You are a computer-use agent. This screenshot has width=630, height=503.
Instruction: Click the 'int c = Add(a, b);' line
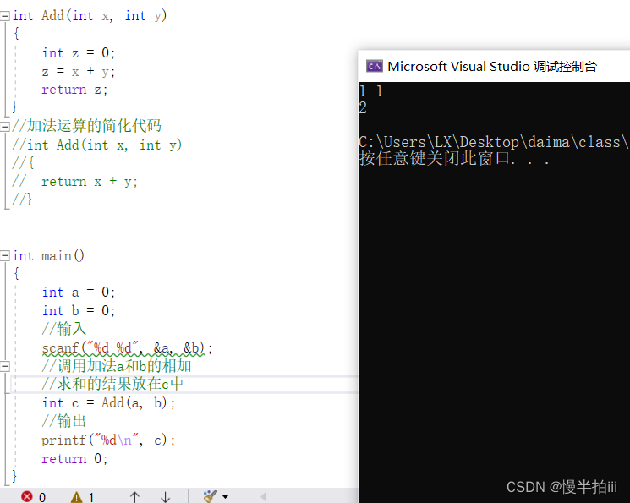pos(108,402)
